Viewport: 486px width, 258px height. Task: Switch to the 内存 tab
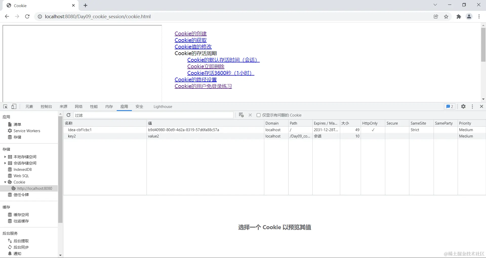coord(109,107)
